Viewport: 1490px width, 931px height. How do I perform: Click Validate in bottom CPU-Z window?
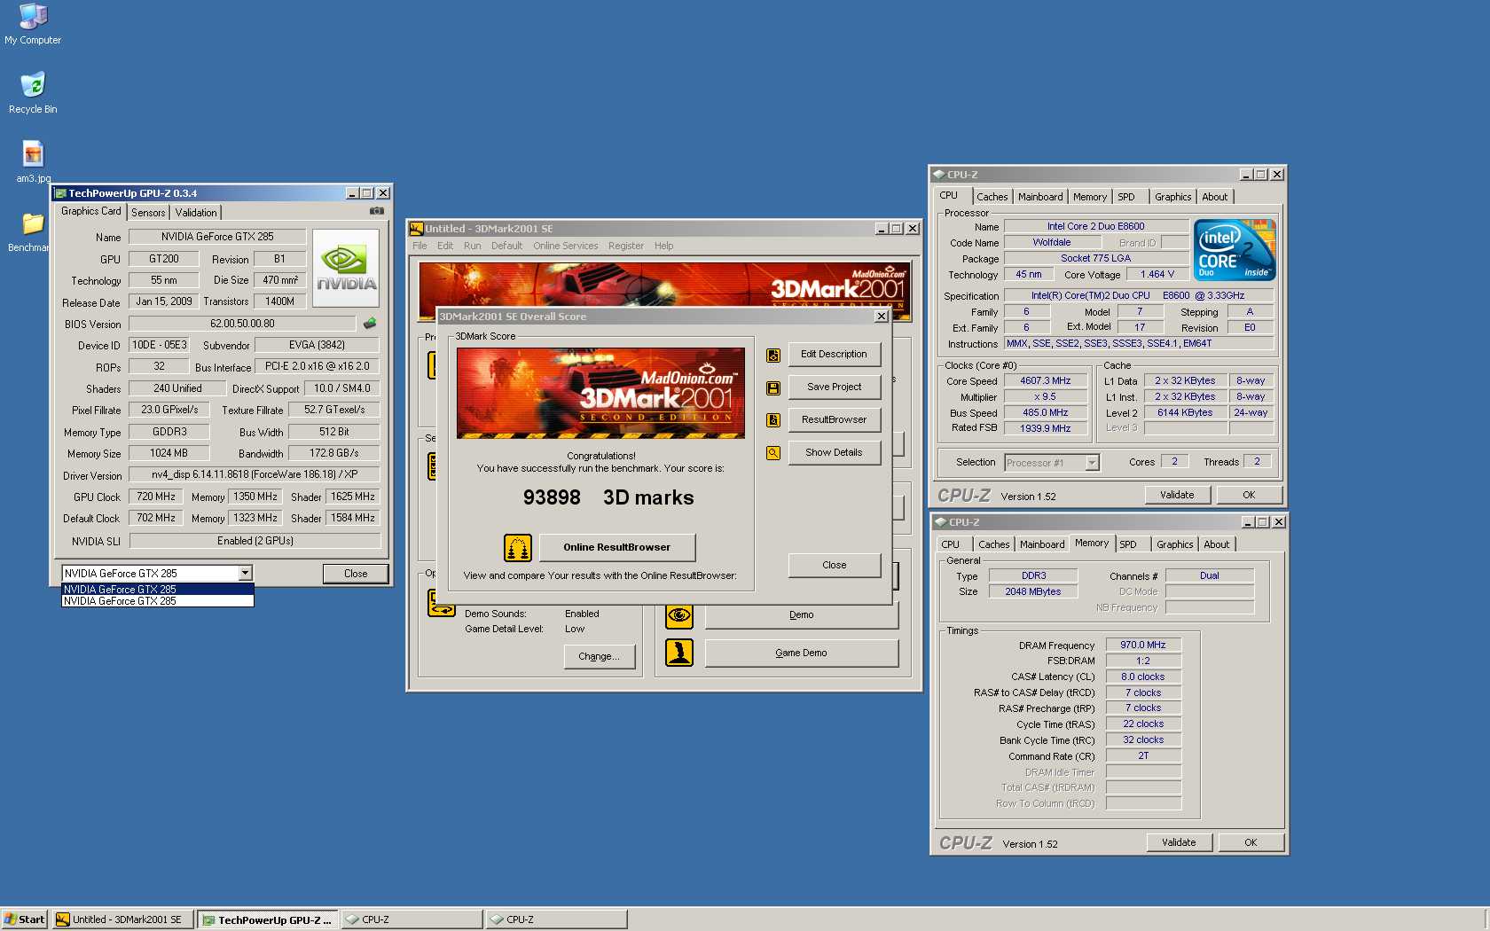[x=1179, y=842]
